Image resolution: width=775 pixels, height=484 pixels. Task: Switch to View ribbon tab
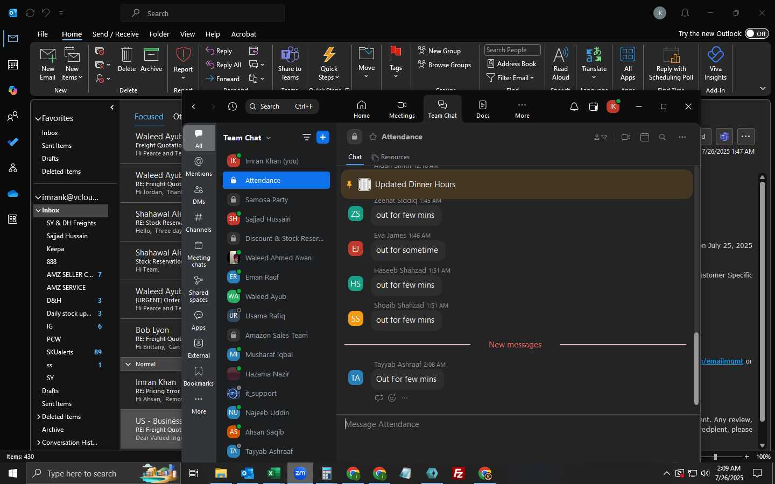187,34
